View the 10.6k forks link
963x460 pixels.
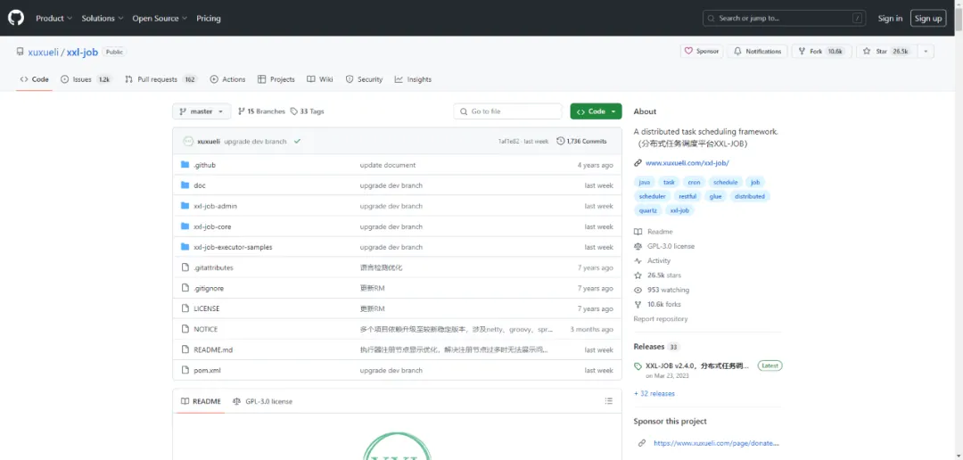658,304
